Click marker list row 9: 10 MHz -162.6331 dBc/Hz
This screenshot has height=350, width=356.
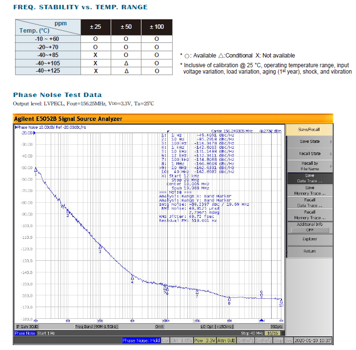(x=197, y=168)
